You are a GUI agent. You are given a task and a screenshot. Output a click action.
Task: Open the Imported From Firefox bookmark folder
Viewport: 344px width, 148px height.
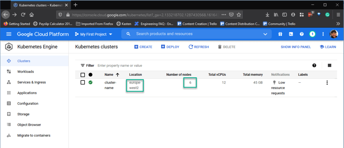95,24
